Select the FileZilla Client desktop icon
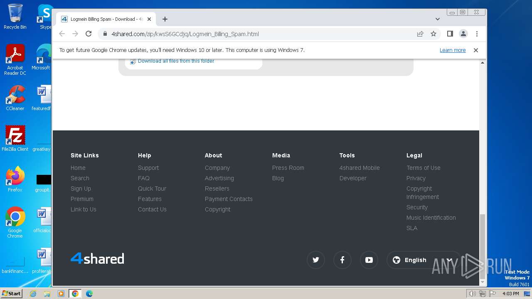The height and width of the screenshot is (299, 532). 15,138
